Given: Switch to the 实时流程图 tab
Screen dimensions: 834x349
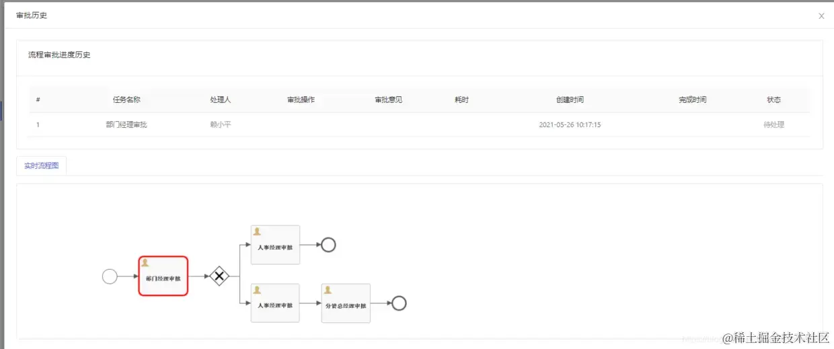Looking at the screenshot, I should (x=41, y=165).
